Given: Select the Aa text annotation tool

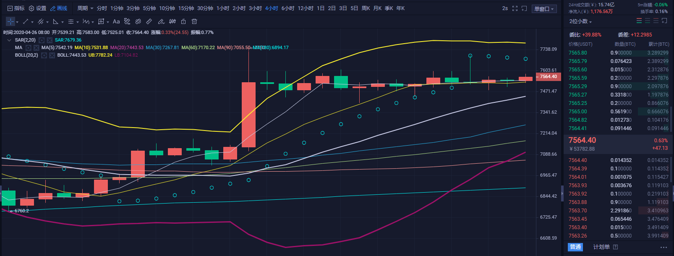Looking at the screenshot, I should pyautogui.click(x=116, y=21).
